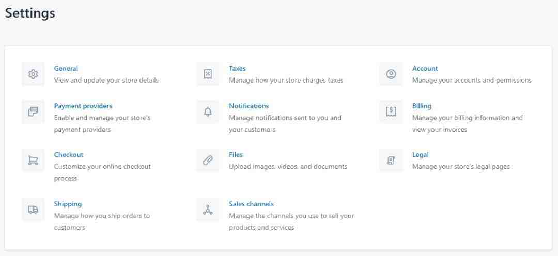Screen dimensions: 558x256
Task: Select the Sales channels link
Action: [251, 204]
